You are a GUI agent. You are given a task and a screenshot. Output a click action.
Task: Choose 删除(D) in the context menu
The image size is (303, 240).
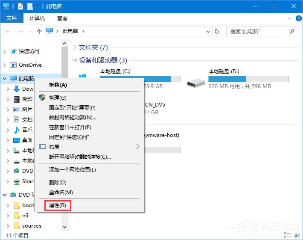(89, 183)
